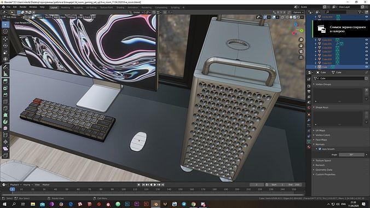Select the Annotate pencil tool

[5, 67]
